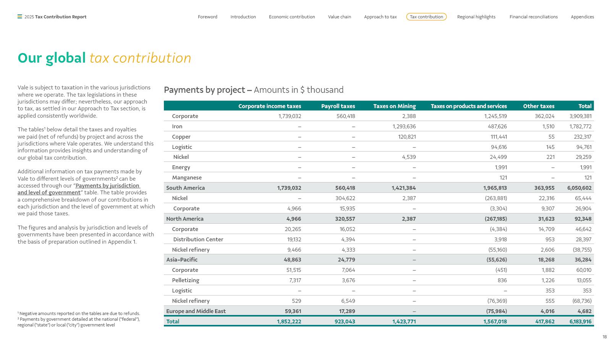Open the Appendices section
Viewport: 612px width, 344px height.
click(x=582, y=17)
